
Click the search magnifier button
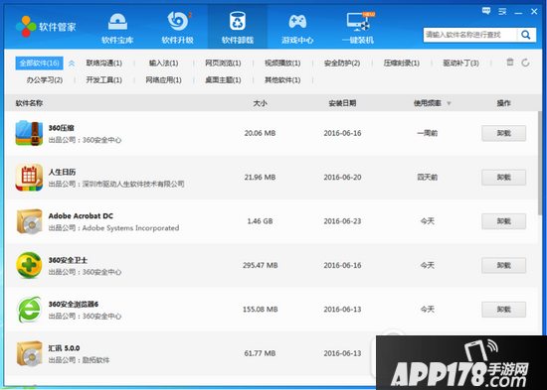pyautogui.click(x=526, y=35)
